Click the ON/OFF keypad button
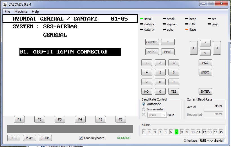This screenshot has height=147, width=231. 152,42
